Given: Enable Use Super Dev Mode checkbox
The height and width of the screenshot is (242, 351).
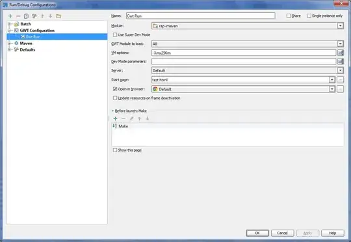Looking at the screenshot, I should (x=115, y=34).
